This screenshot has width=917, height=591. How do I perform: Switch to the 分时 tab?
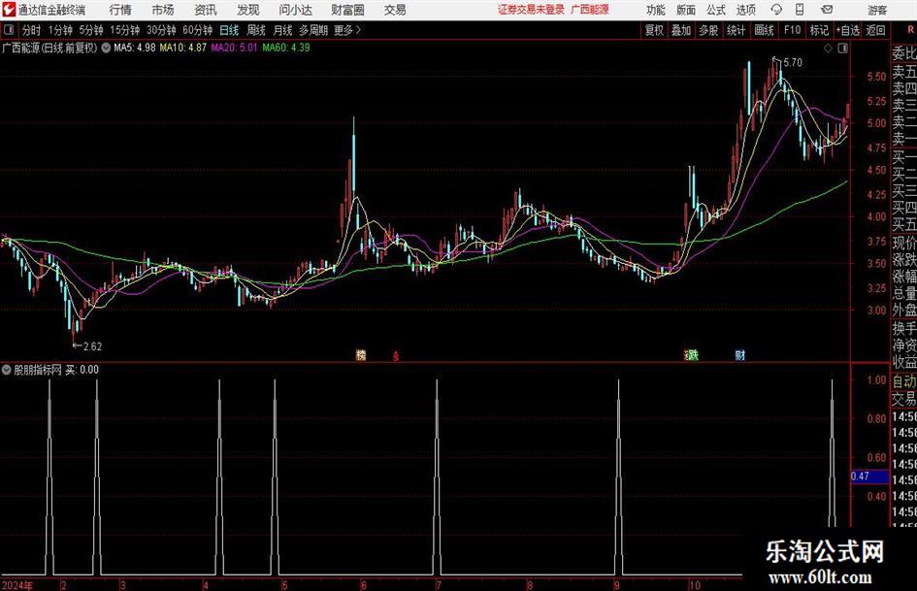pos(31,30)
